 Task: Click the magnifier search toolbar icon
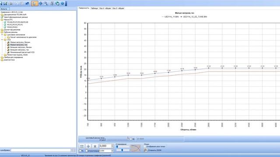[45, 3]
